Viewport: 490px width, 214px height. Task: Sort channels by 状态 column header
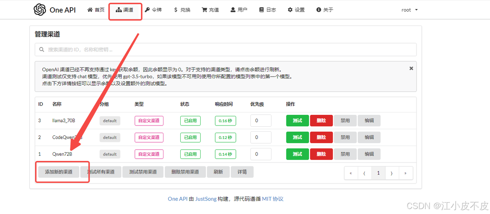click(x=185, y=104)
